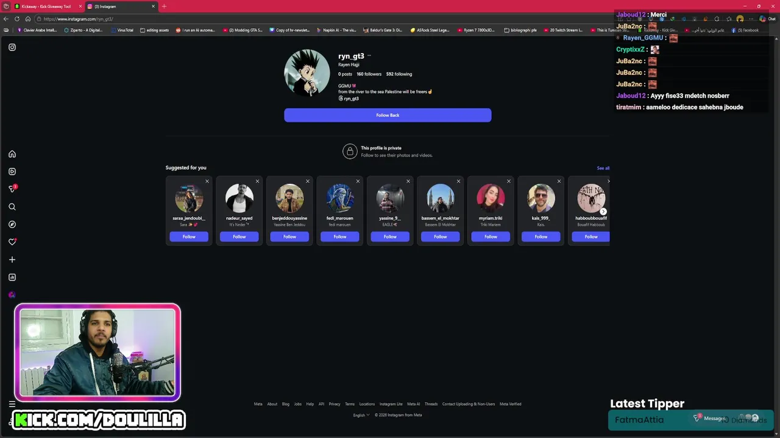Click See all suggestions link

point(603,168)
